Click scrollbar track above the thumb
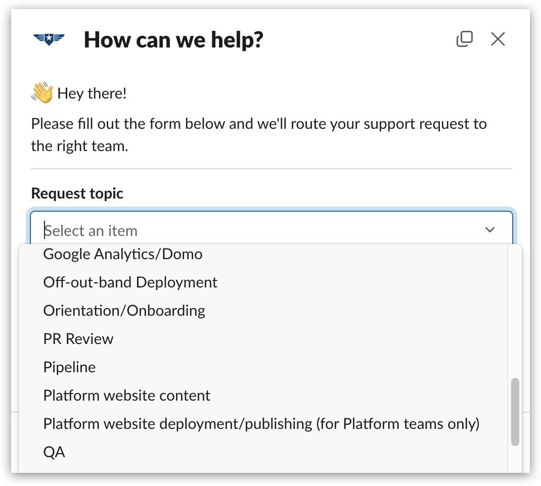The image size is (541, 486). (x=515, y=313)
